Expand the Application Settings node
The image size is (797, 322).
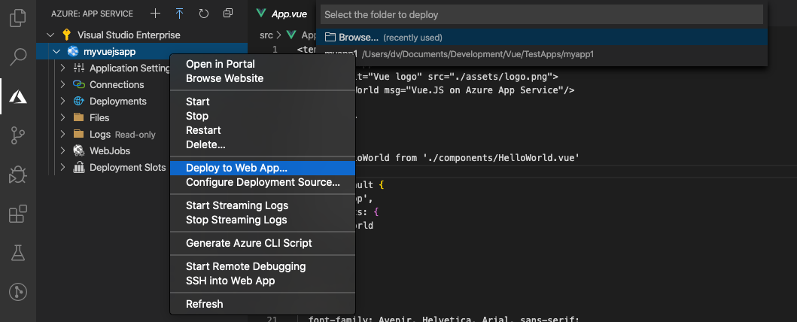click(62, 68)
